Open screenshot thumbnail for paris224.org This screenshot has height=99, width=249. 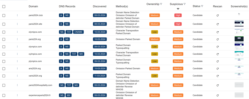coord(239,39)
